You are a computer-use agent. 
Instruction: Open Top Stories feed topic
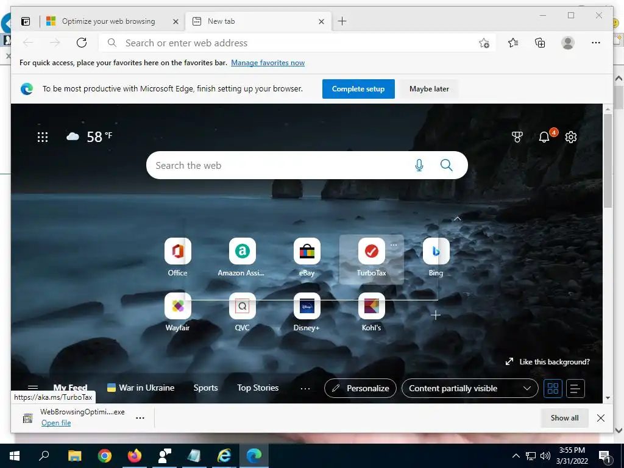click(258, 388)
